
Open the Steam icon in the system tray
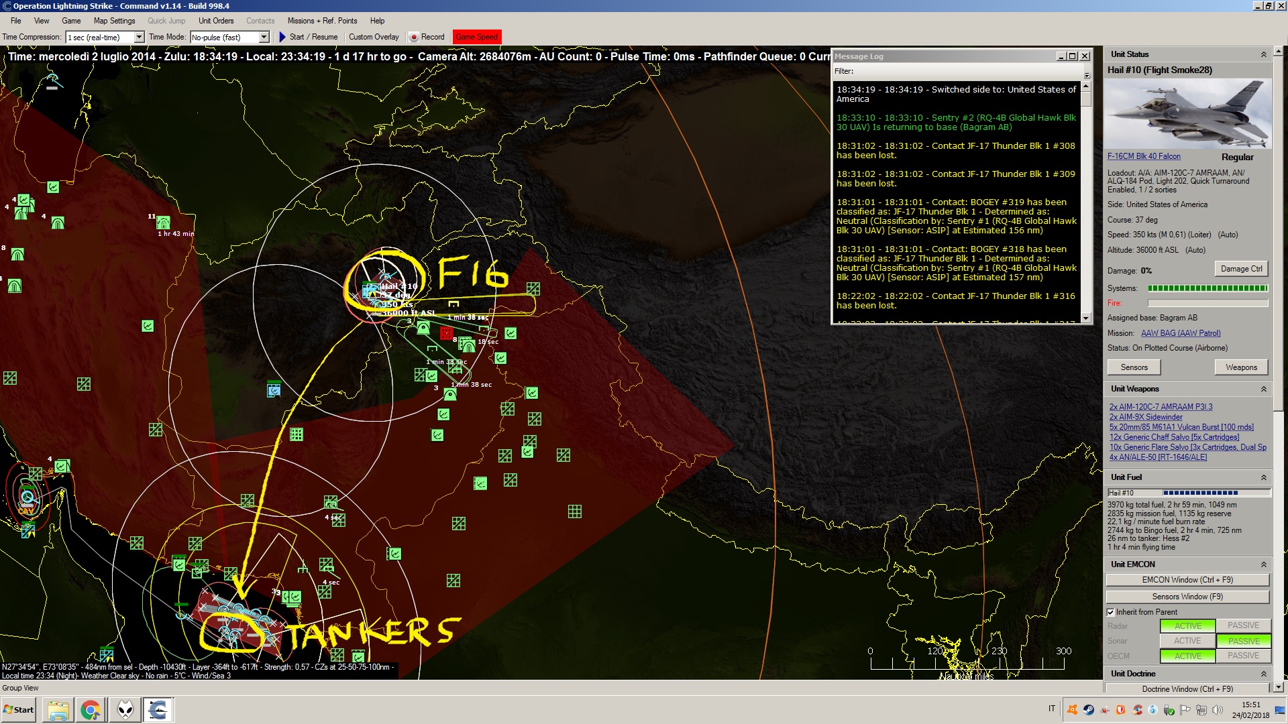1088,709
